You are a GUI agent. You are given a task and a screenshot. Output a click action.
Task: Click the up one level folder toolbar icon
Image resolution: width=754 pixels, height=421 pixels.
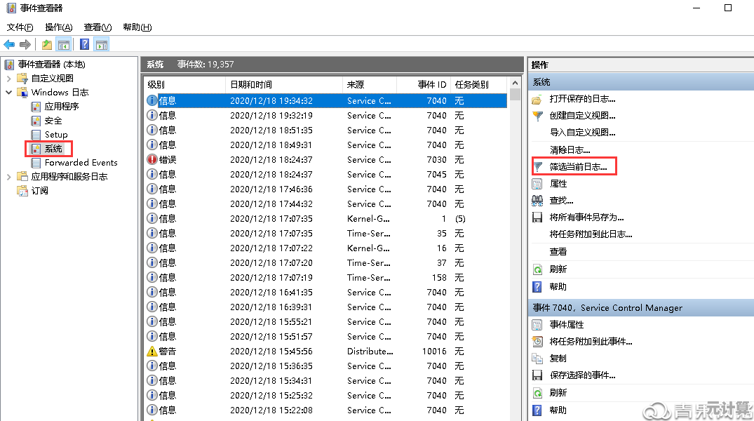pos(46,45)
